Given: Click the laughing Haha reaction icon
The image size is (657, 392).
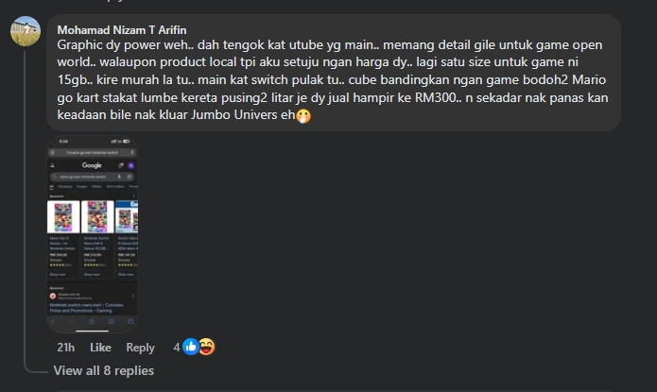Looking at the screenshot, I should click(207, 347).
